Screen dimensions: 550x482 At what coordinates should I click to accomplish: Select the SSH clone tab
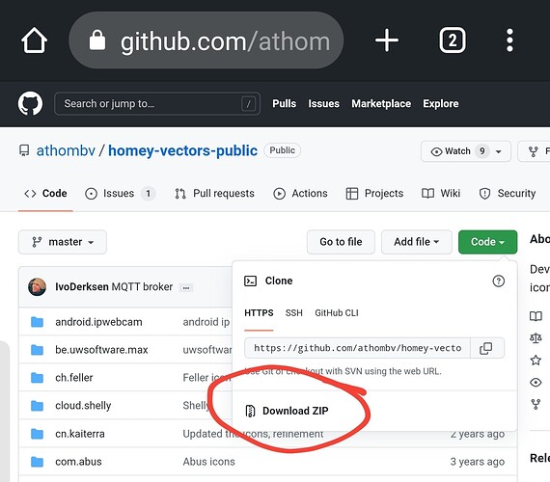[294, 313]
